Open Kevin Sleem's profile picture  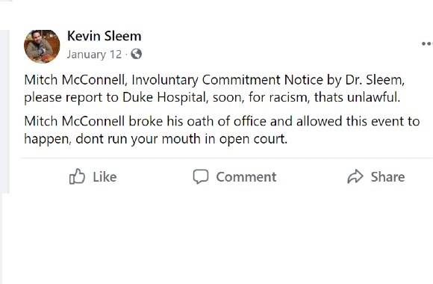point(42,46)
